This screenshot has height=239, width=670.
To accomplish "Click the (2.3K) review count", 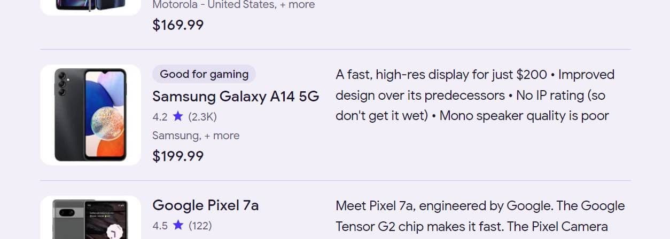I will 202,116.
